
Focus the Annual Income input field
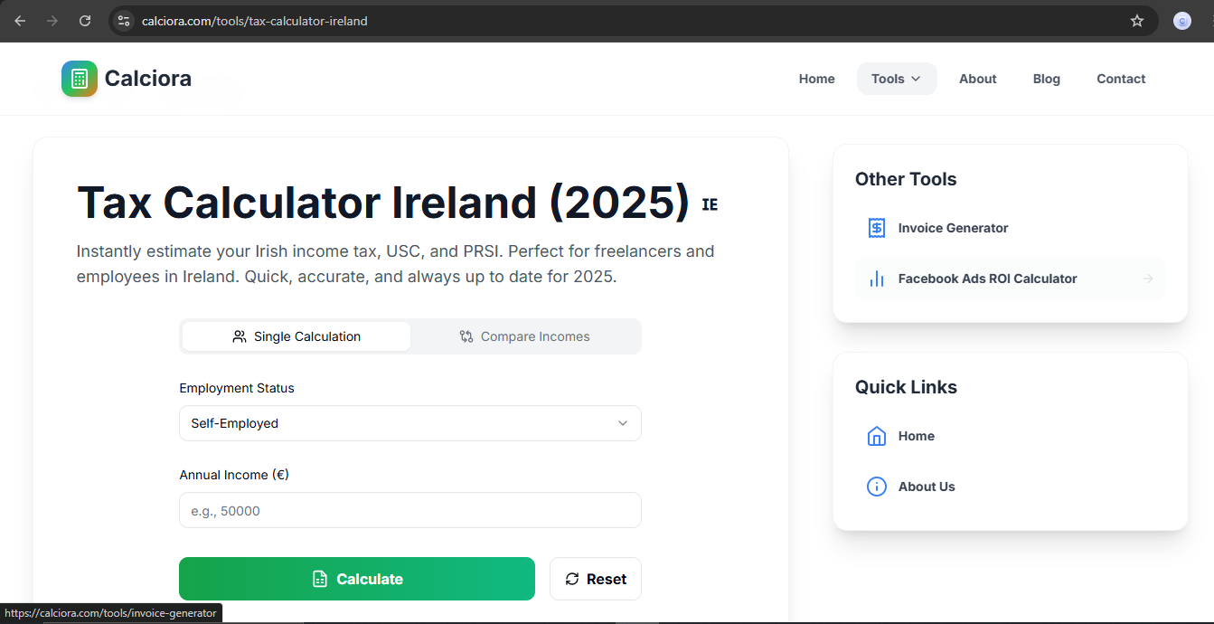click(x=410, y=510)
